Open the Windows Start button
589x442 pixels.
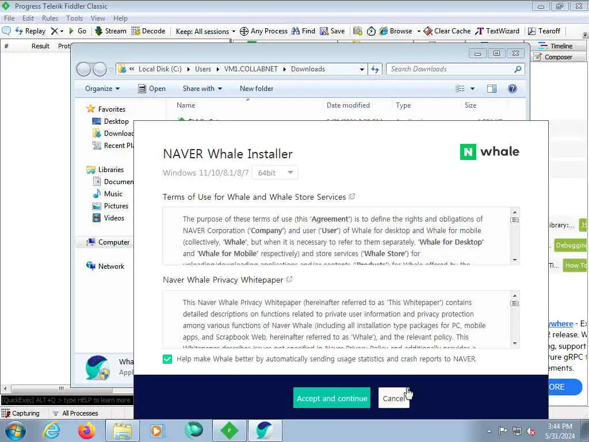click(x=15, y=430)
